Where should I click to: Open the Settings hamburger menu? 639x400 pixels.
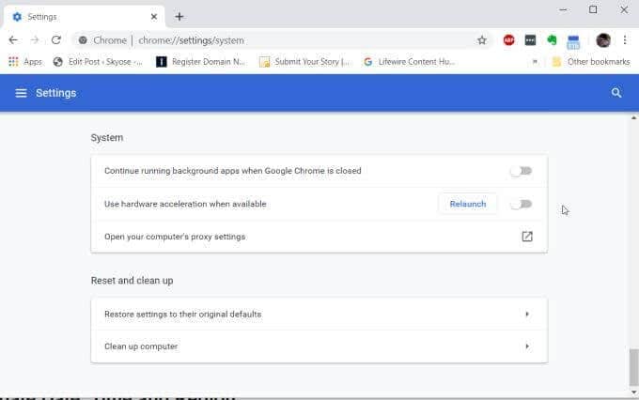21,93
